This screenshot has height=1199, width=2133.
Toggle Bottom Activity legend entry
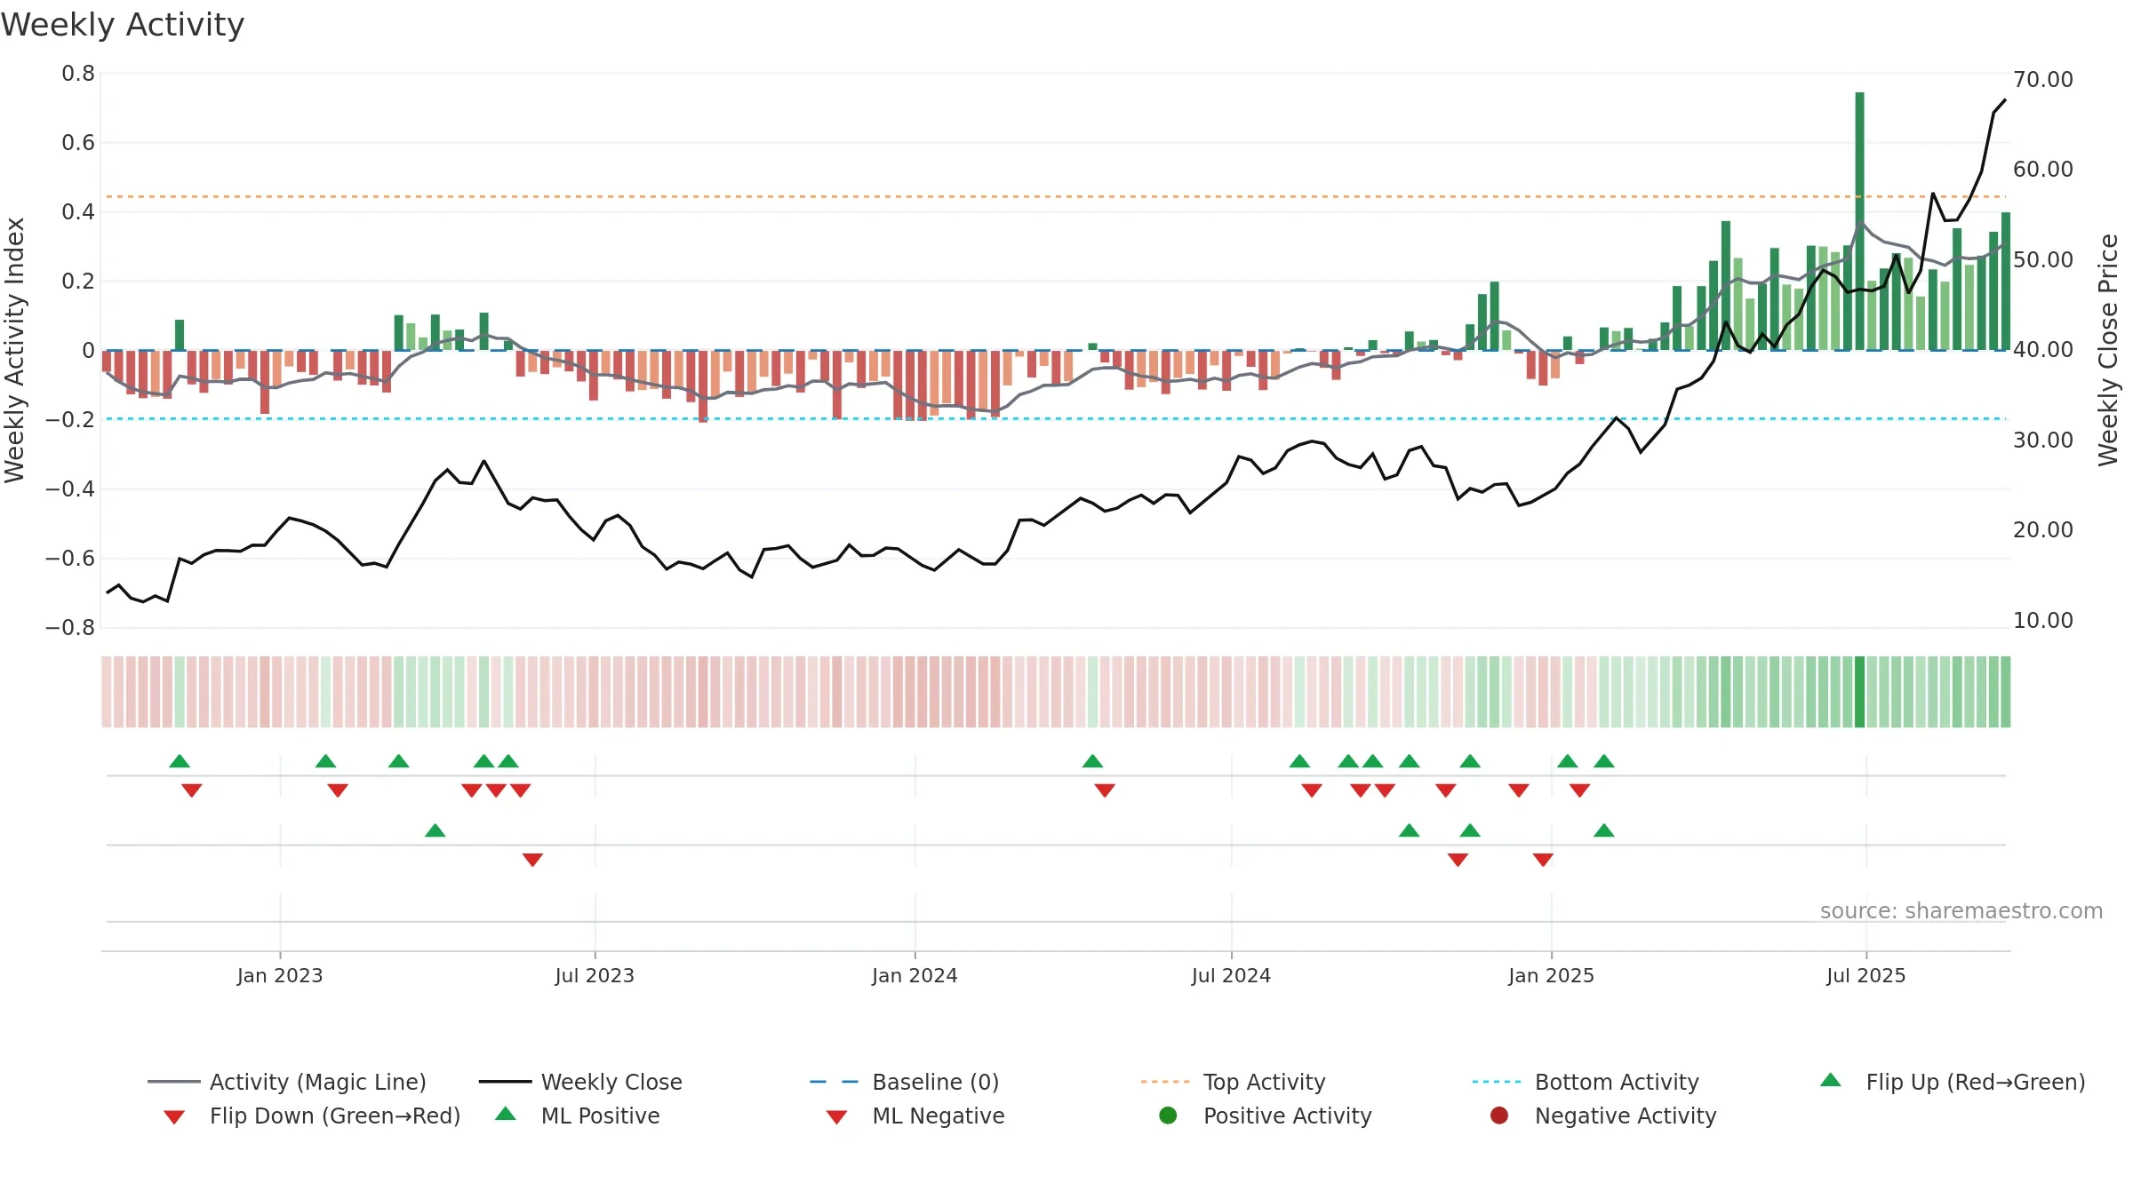click(x=1586, y=1082)
